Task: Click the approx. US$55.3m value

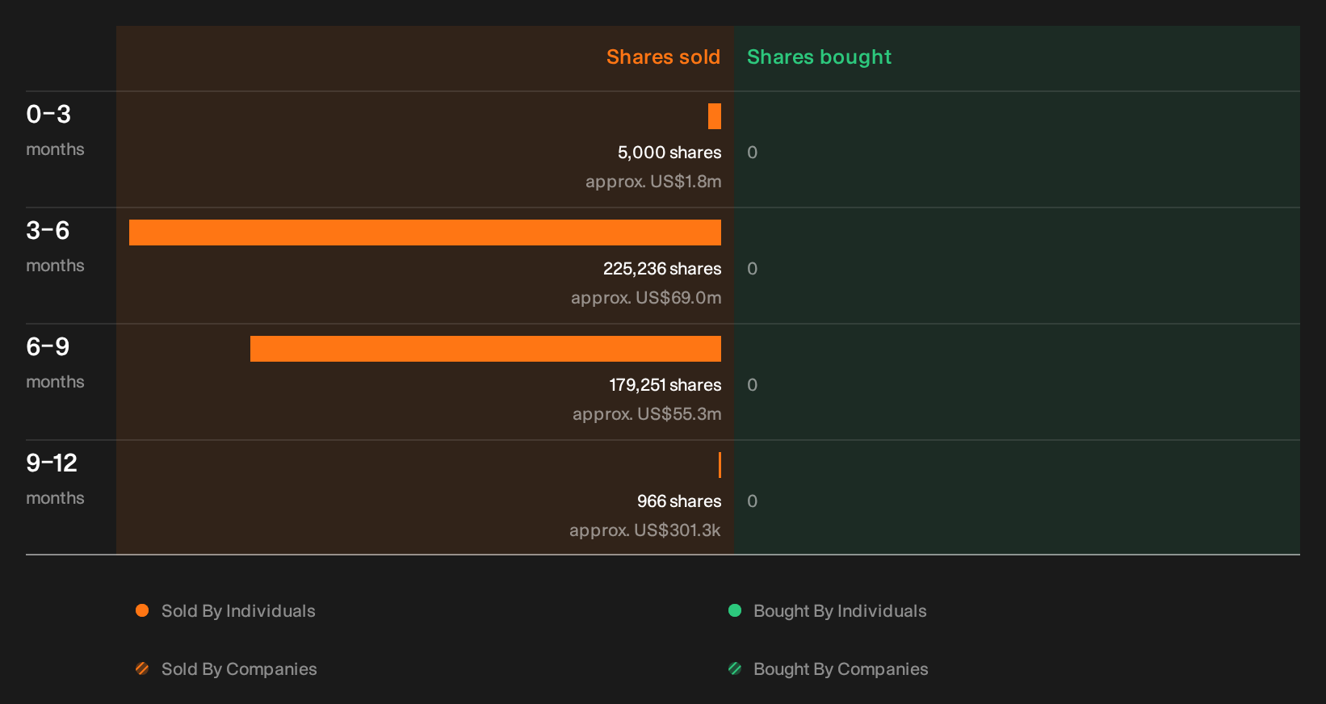Action: 647,414
